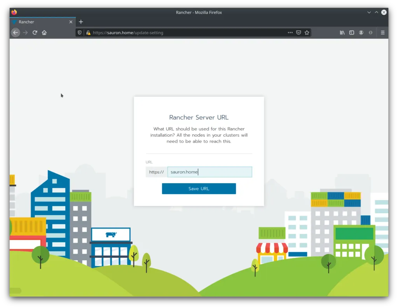Click the Save URL button
The height and width of the screenshot is (308, 398).
point(199,189)
